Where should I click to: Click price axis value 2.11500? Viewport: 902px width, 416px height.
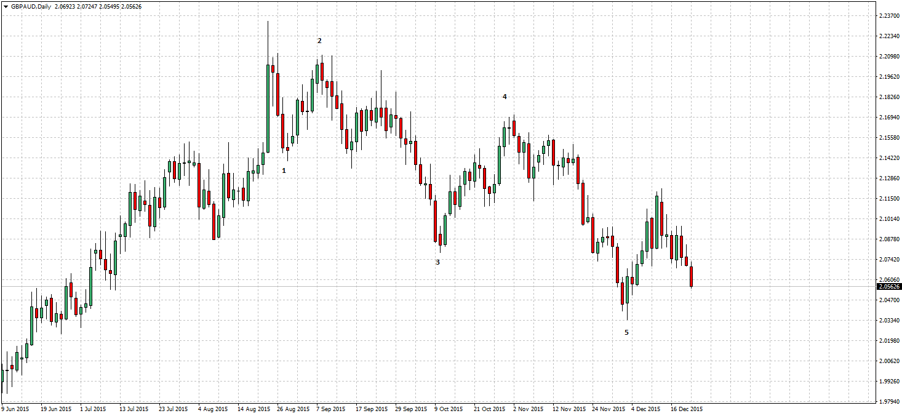pyautogui.click(x=888, y=199)
